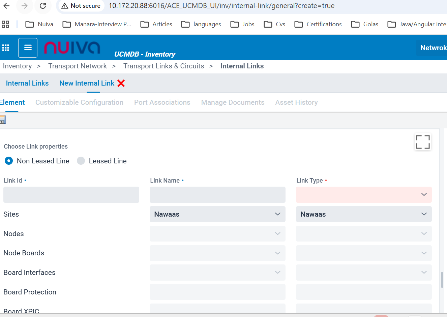Open the browser tab groups icon
This screenshot has width=447, height=317.
tap(5, 24)
